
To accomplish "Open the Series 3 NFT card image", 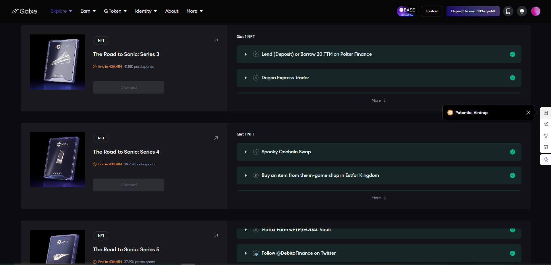I will pos(57,62).
